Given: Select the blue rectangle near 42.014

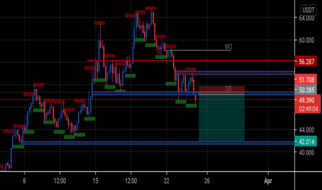Looking at the screenshot, I should click(x=158, y=143).
